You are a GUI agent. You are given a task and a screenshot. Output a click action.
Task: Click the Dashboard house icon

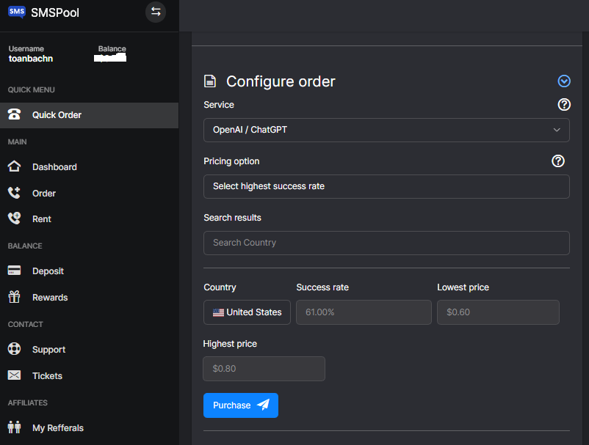point(14,167)
